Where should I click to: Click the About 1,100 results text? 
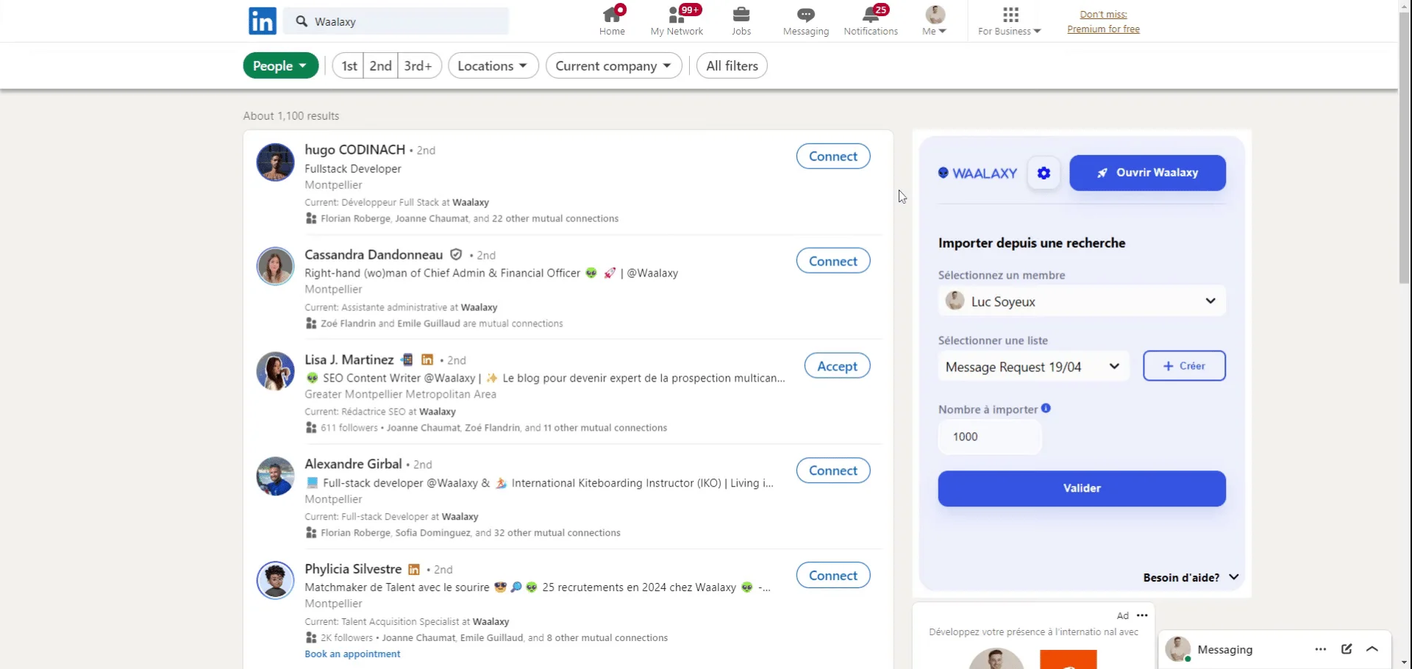click(x=291, y=116)
